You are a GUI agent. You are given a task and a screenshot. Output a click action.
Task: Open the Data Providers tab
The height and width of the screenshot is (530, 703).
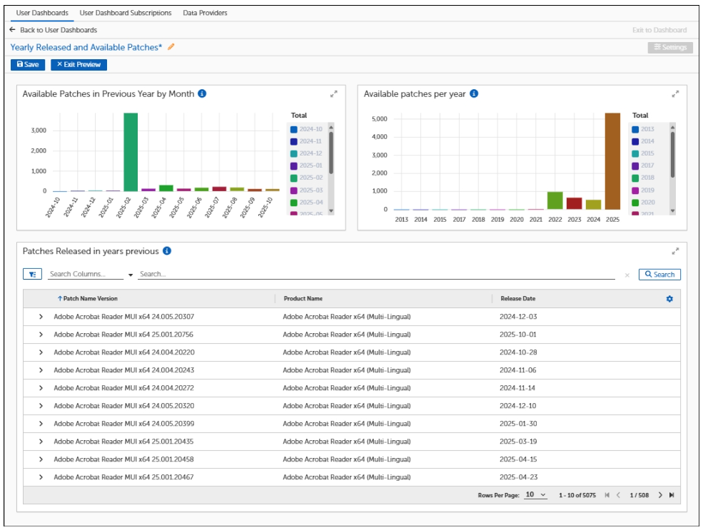coord(205,13)
